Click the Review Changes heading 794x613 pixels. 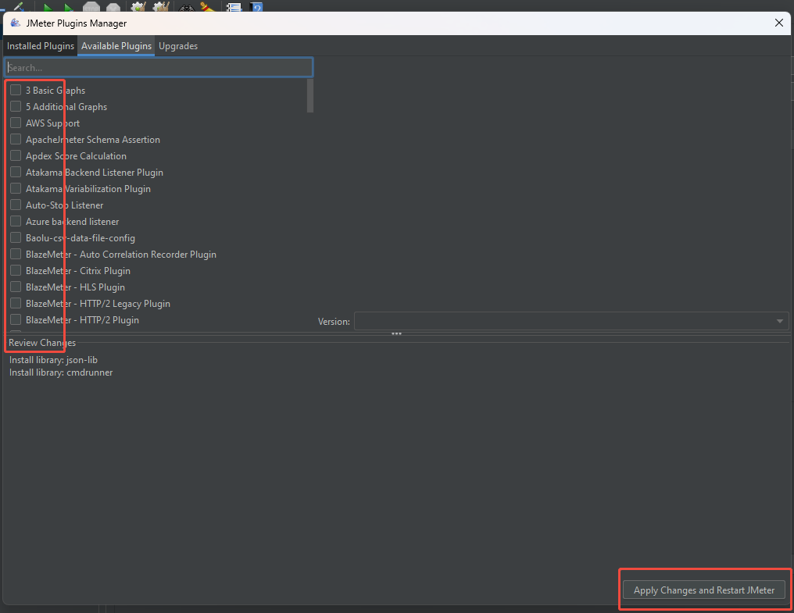coord(42,343)
